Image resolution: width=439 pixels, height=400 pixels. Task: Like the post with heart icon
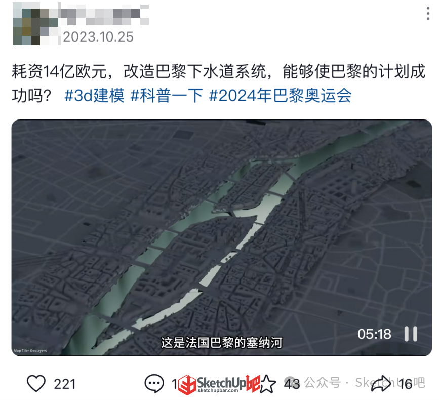(36, 383)
